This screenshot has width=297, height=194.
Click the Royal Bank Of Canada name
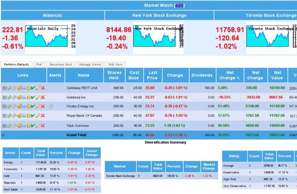(x=84, y=115)
